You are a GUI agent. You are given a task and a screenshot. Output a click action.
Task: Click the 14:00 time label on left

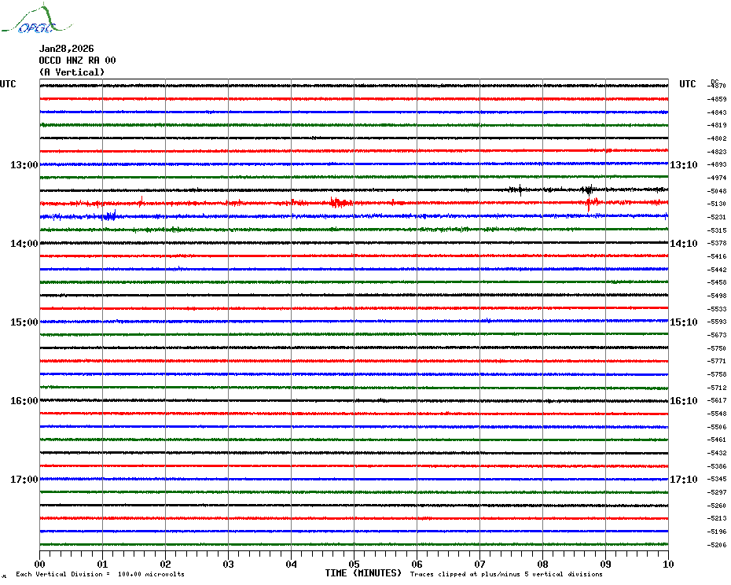(x=24, y=244)
